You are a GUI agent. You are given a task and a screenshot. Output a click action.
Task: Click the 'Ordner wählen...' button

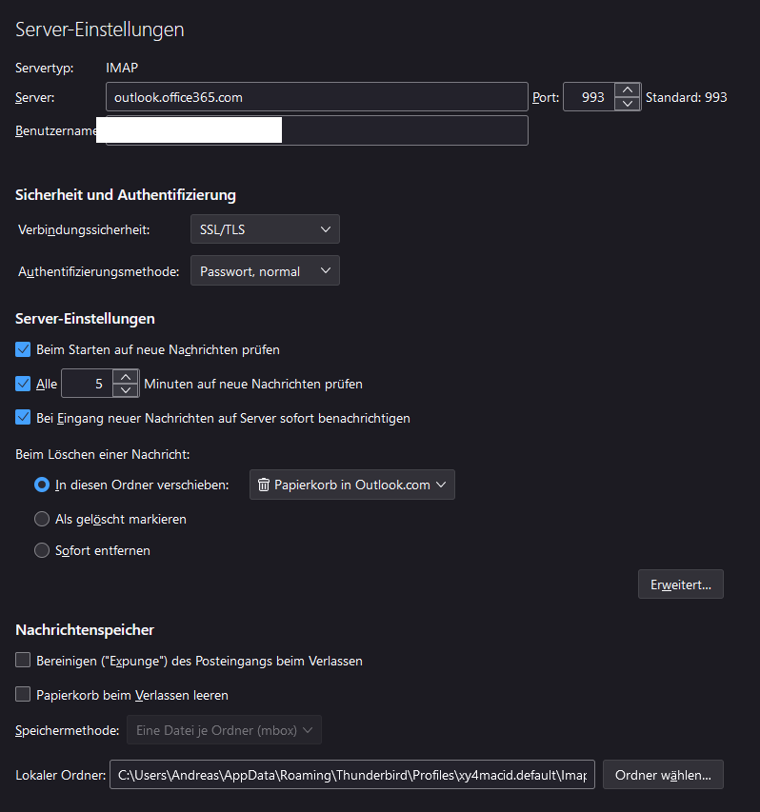coord(663,775)
